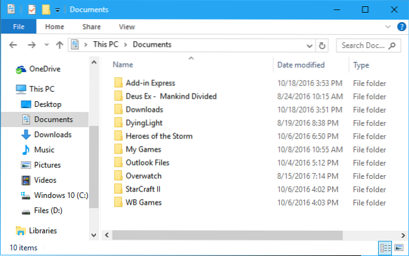Switch to Details view layout
Viewport: 409px width, 256px height.
[x=385, y=247]
